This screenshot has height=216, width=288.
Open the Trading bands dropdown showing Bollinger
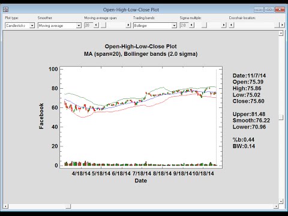(155, 25)
